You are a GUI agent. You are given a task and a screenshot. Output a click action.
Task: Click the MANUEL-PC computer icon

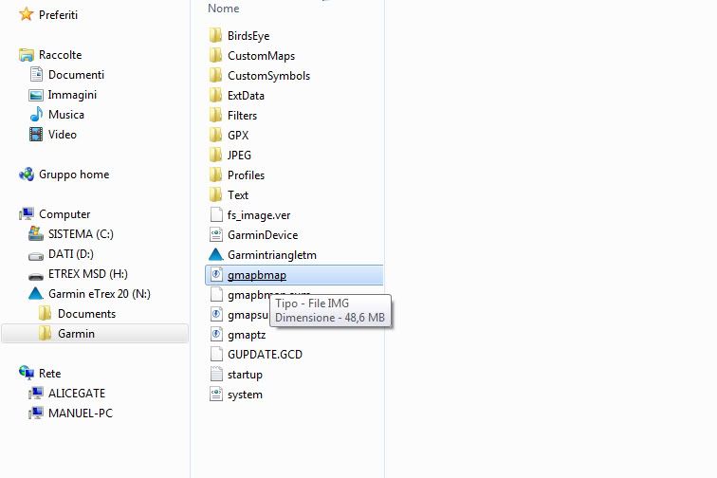(x=36, y=413)
